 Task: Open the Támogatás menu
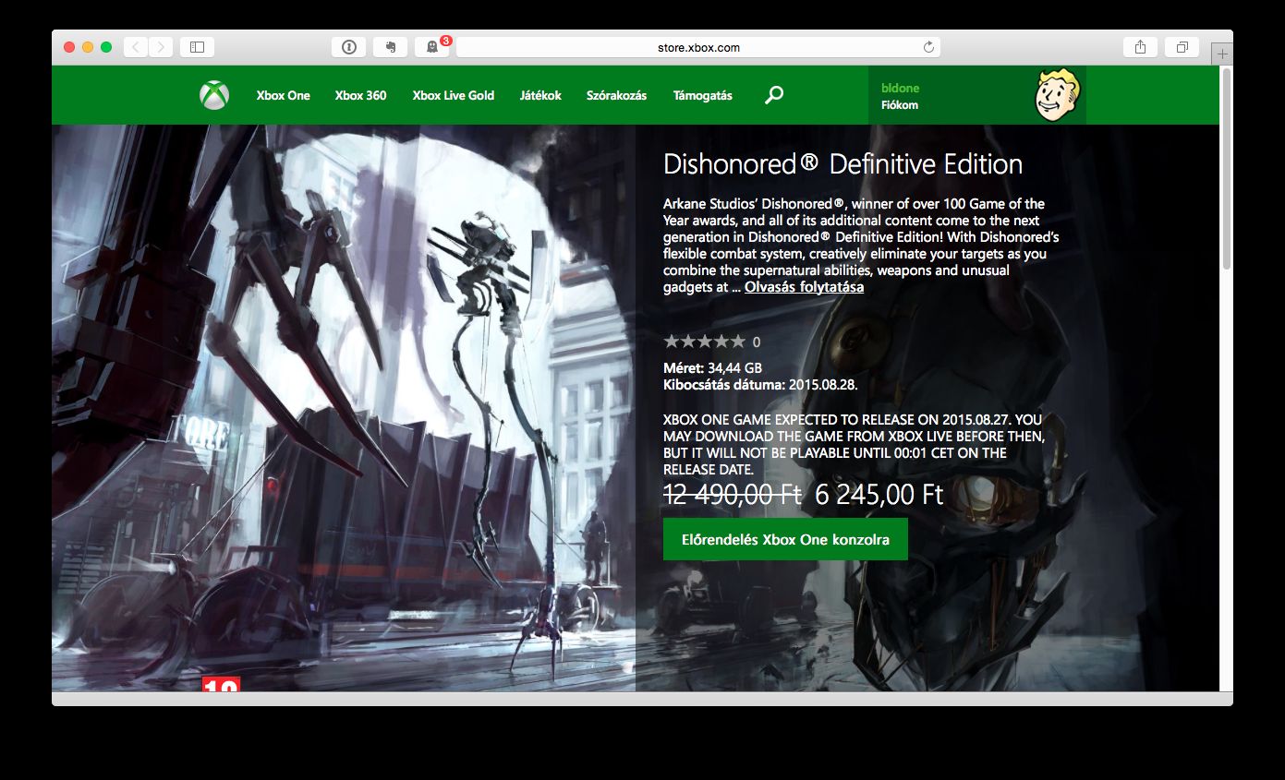tap(703, 95)
